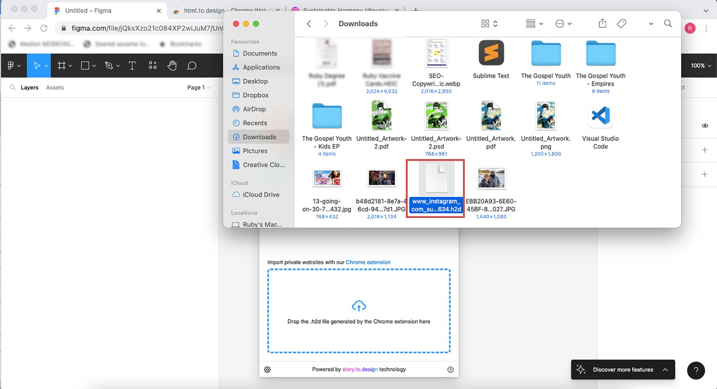Image resolution: width=717 pixels, height=389 pixels.
Task: Click the plugin help question mark icon
Action: 450,369
